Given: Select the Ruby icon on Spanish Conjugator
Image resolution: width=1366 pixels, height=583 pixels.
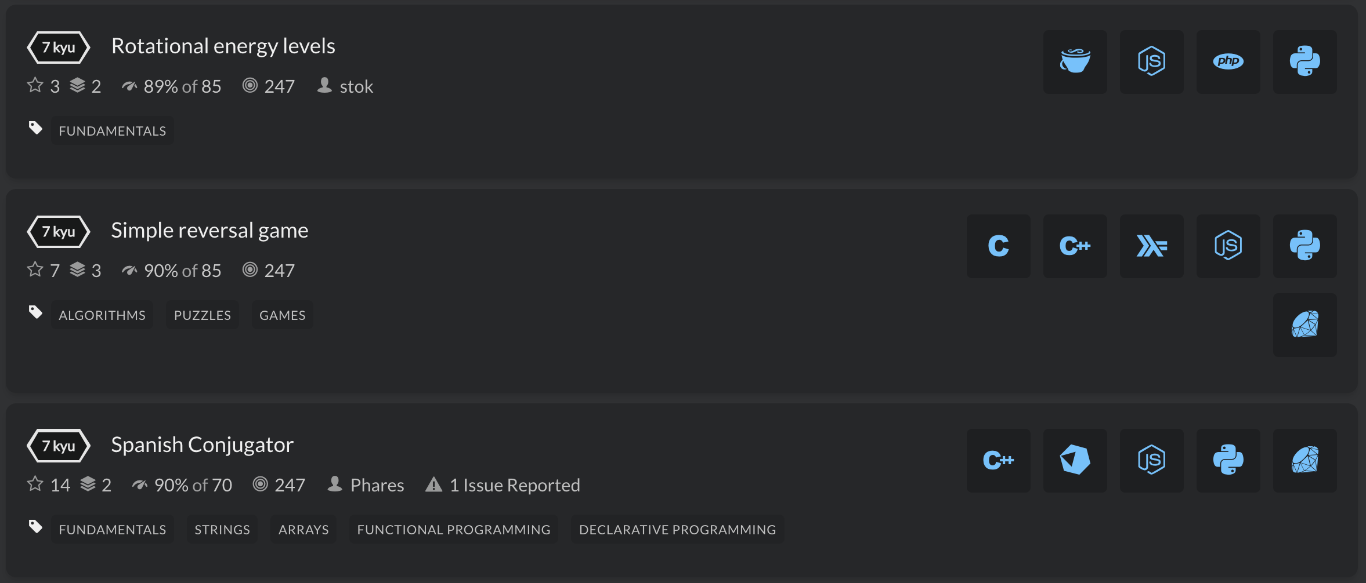Looking at the screenshot, I should point(1305,460).
